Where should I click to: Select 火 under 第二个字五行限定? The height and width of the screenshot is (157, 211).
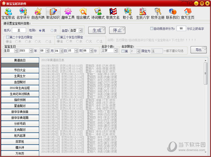(x=36, y=41)
